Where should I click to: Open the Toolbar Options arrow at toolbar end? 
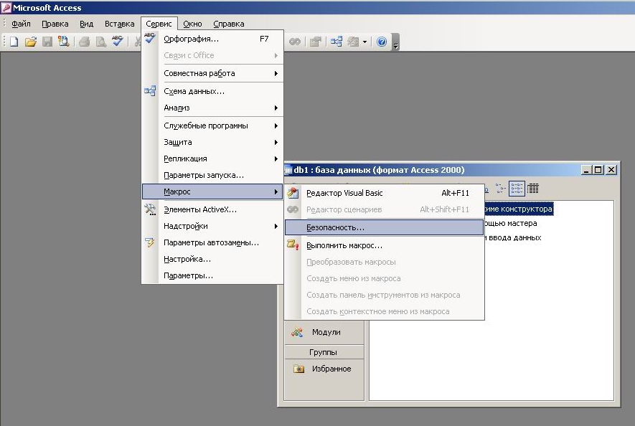tap(395, 42)
